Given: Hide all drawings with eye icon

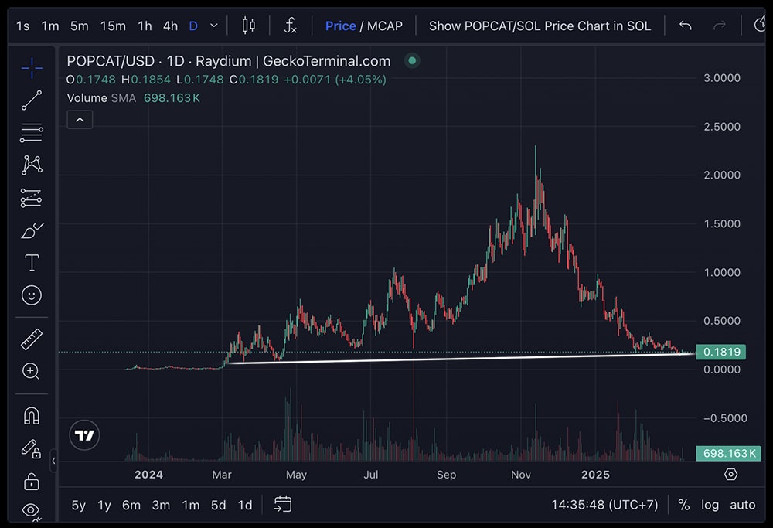Looking at the screenshot, I should (32, 510).
